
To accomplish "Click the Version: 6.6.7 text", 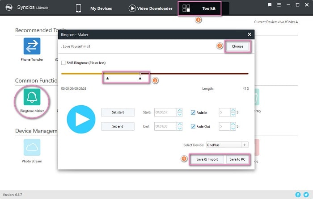I will (13, 195).
